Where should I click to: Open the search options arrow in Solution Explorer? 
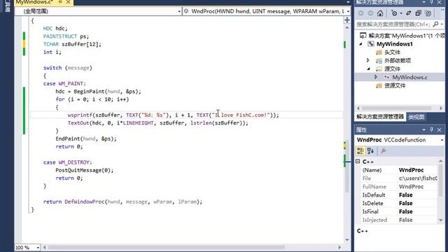point(442,24)
